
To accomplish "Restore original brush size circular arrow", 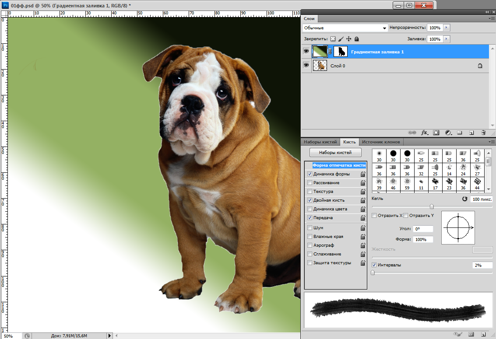I will (464, 199).
